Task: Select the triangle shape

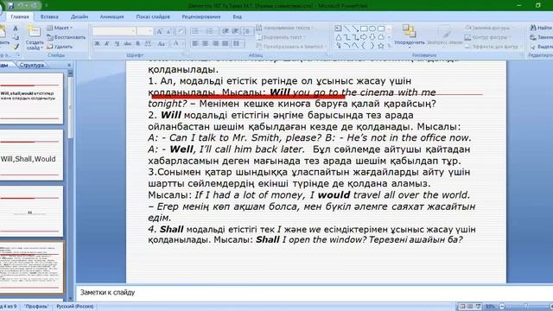Action: coord(338,37)
